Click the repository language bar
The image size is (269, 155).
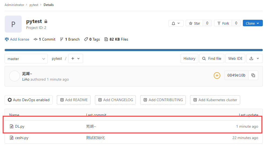click(134, 50)
